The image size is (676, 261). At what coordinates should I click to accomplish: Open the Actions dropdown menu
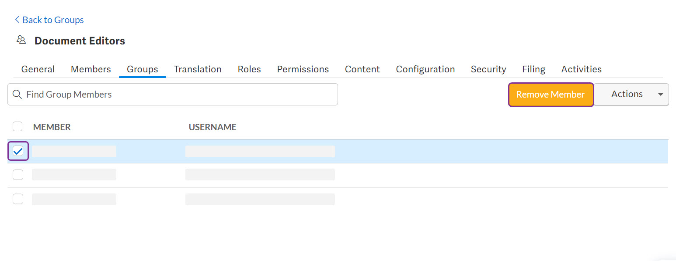click(631, 94)
